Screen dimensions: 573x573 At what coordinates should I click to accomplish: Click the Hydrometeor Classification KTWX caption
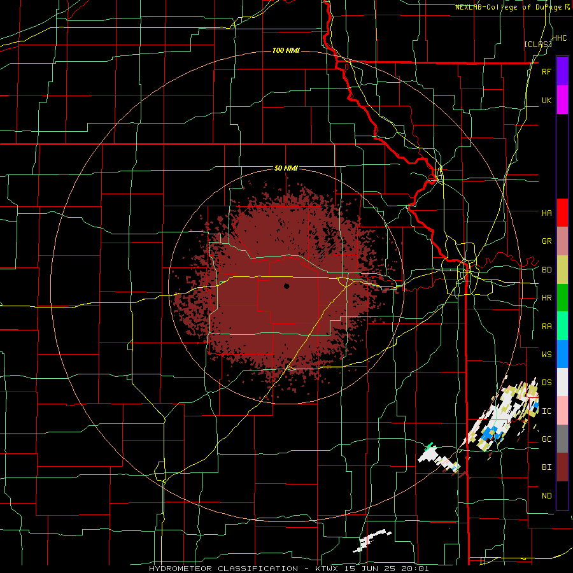(288, 569)
